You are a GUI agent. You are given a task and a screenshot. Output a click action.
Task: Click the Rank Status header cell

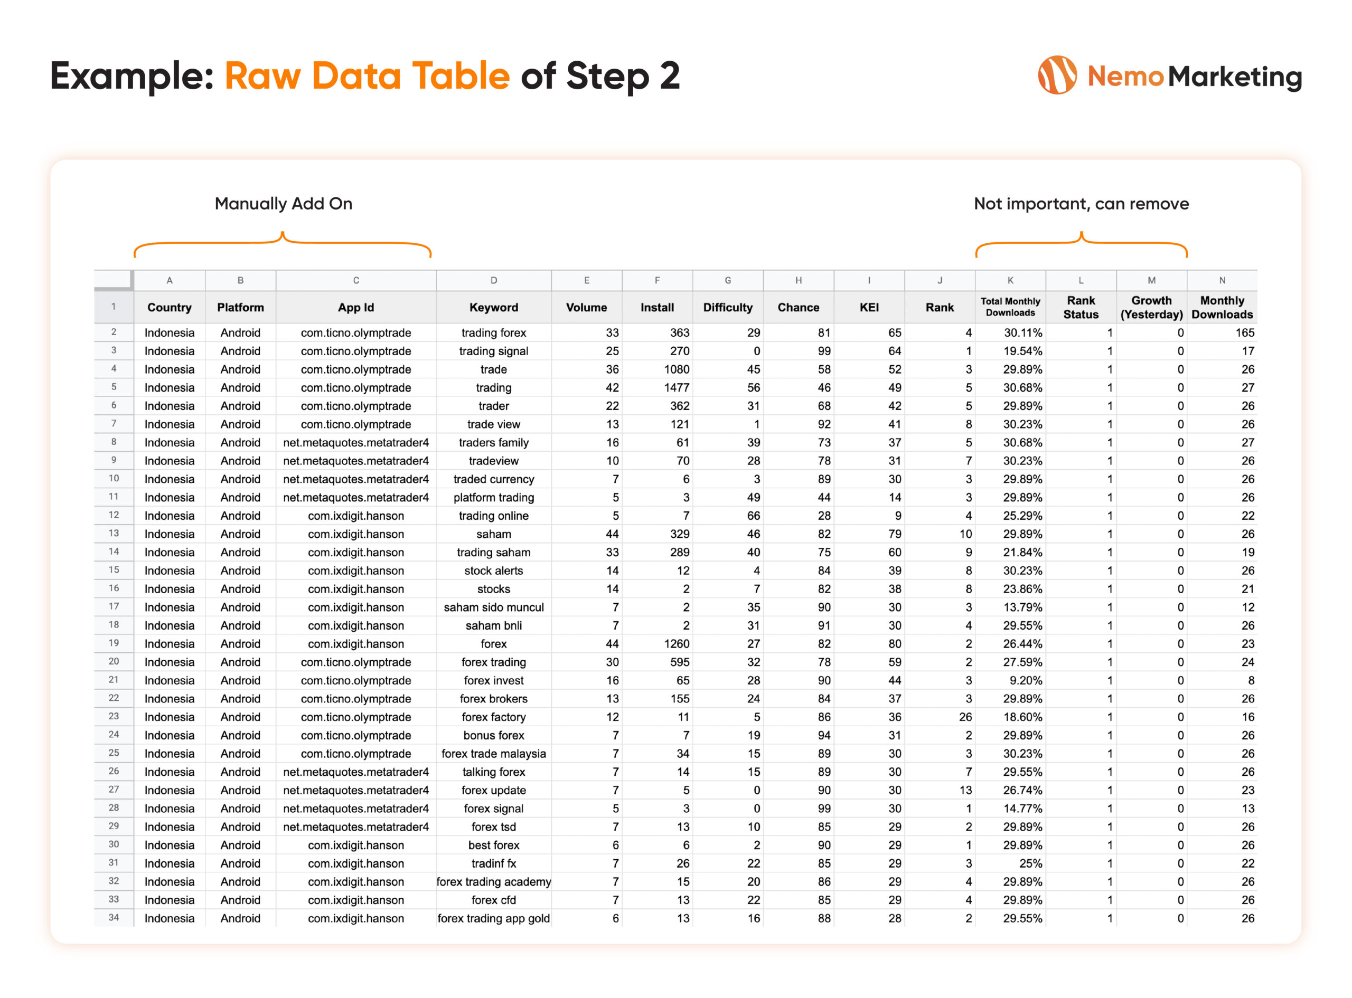[1081, 307]
